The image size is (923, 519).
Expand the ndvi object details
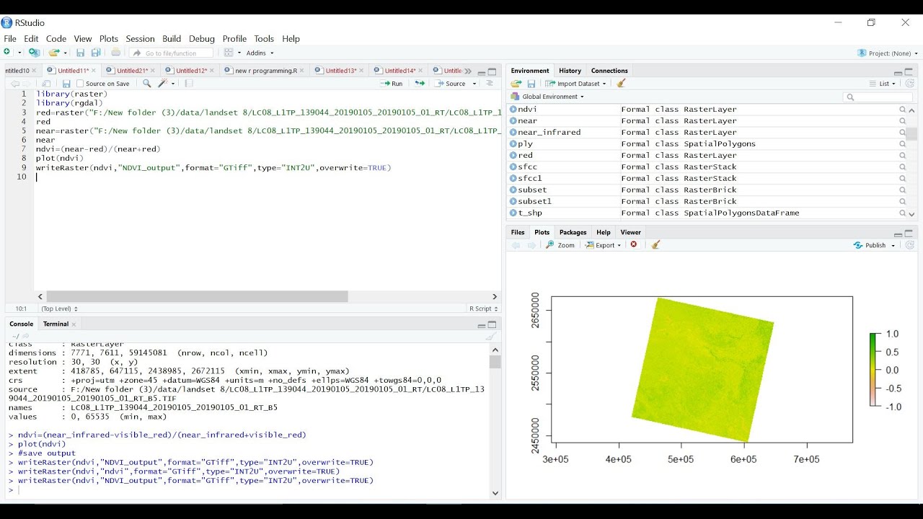click(x=513, y=110)
